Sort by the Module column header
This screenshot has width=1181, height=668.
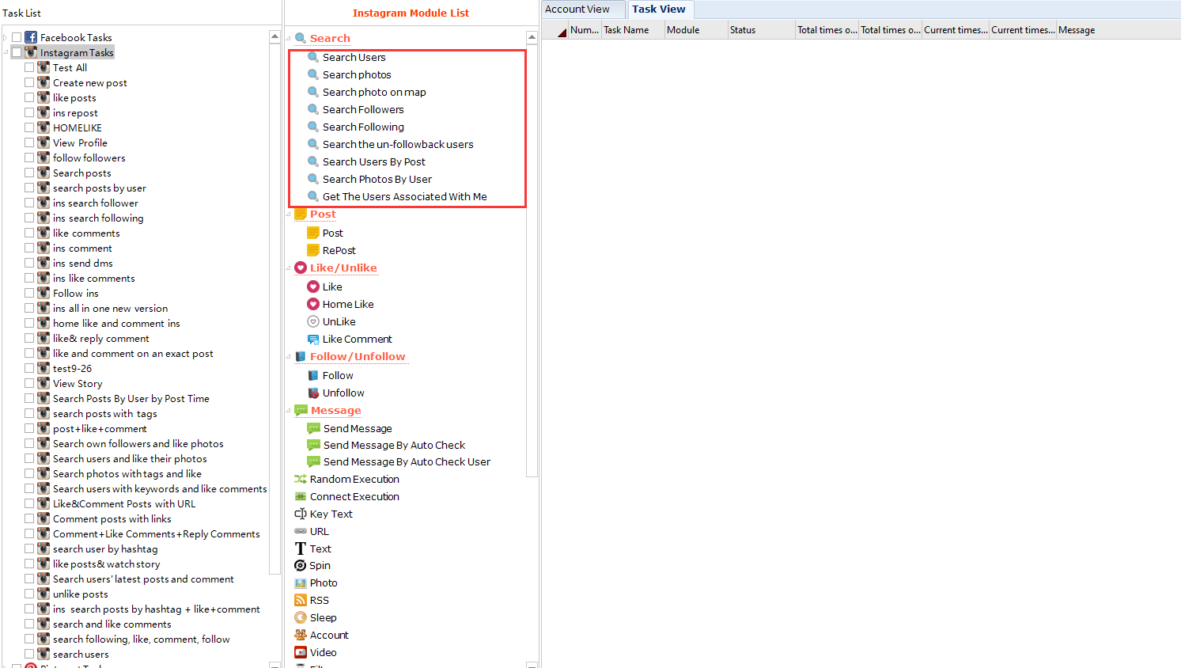click(x=695, y=30)
